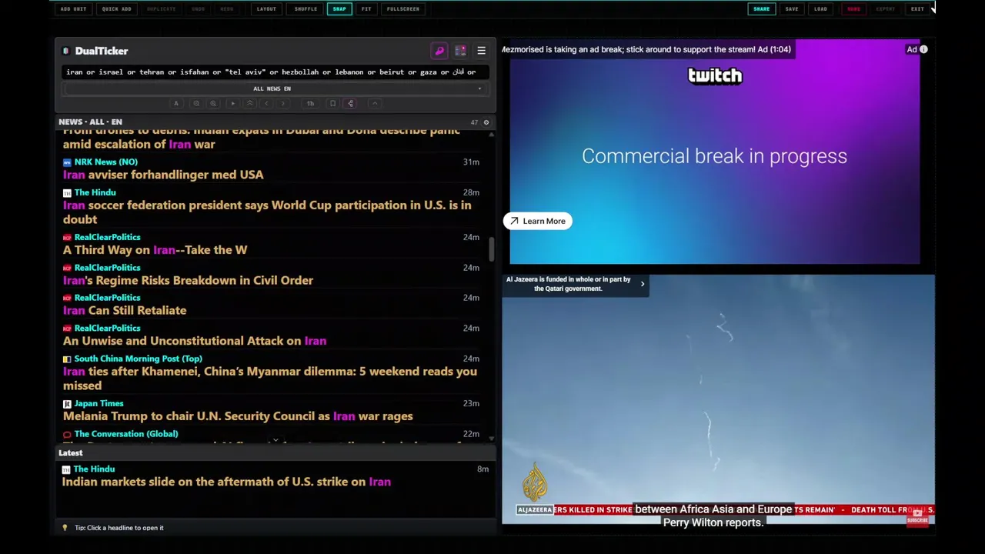
Task: Click the SHUFFLE toolbar button
Action: (x=306, y=9)
